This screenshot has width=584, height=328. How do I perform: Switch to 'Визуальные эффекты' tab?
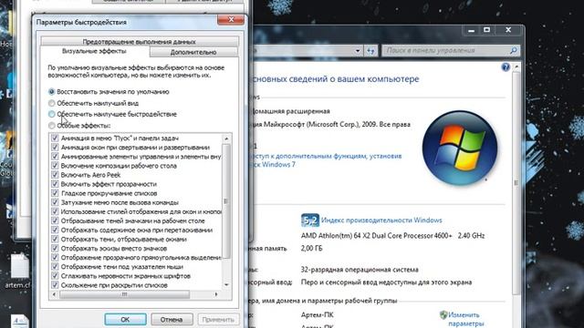(x=94, y=51)
